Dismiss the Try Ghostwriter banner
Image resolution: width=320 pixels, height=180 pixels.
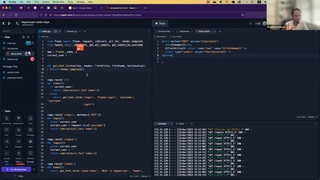pos(34,169)
